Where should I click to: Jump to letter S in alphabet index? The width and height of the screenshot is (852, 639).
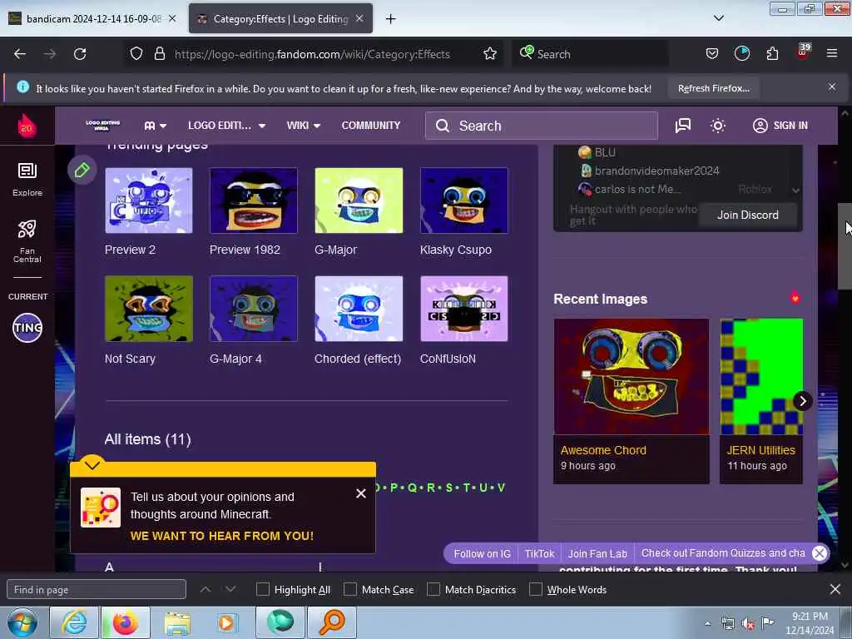(x=448, y=488)
